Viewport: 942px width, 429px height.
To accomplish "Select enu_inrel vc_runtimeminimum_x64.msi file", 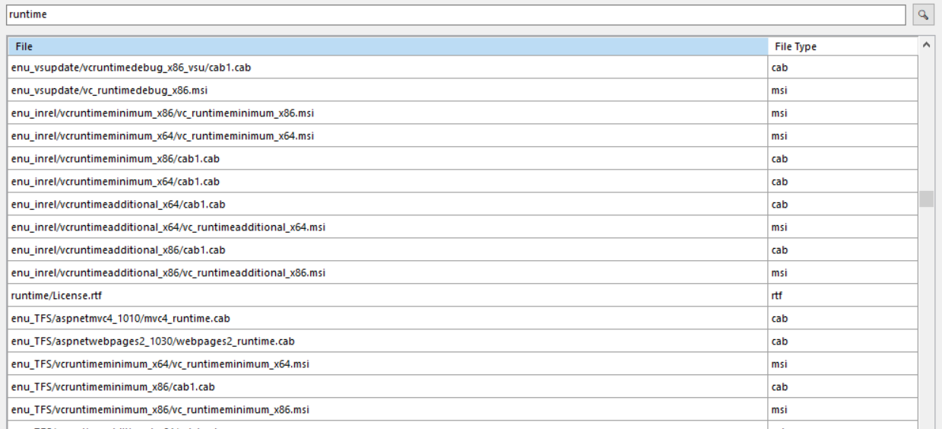I will [x=163, y=136].
